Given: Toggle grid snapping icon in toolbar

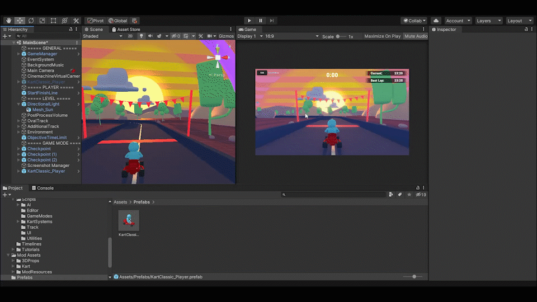Looking at the screenshot, I should [135, 21].
